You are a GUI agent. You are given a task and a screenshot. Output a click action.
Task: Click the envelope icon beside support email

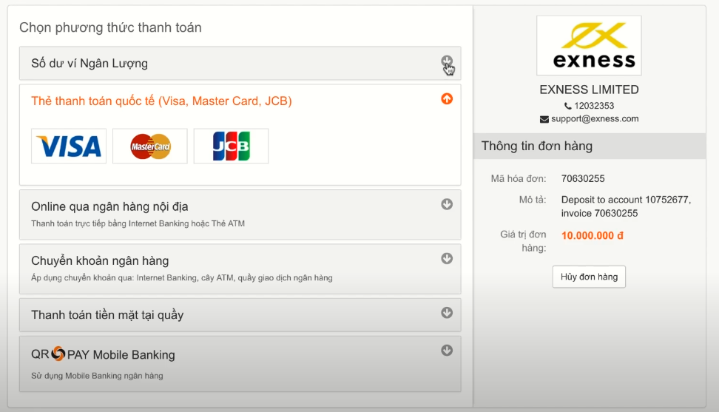(x=544, y=119)
